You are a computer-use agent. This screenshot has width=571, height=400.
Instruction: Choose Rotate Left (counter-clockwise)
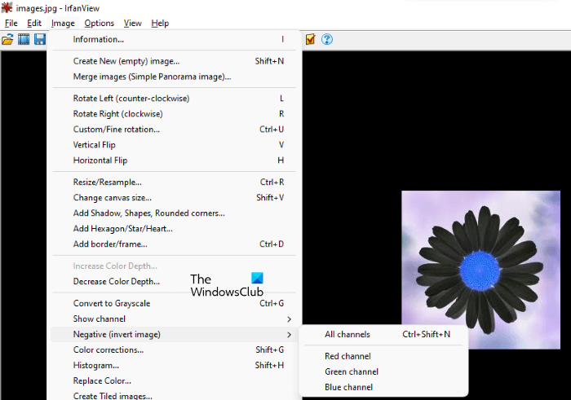point(174,99)
